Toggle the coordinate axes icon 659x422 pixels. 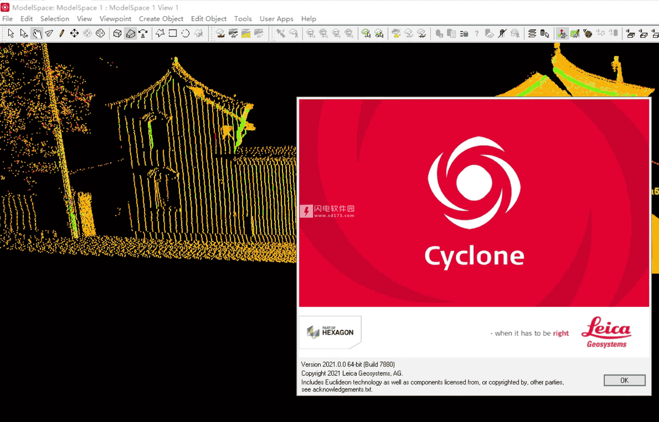click(x=562, y=34)
